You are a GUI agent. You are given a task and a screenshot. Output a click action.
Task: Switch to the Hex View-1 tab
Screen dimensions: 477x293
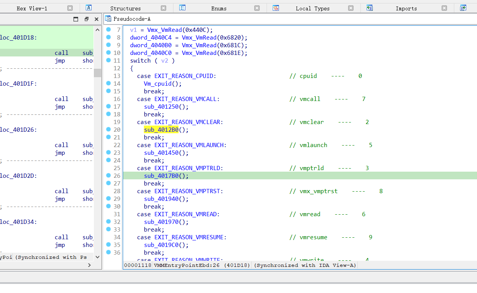click(32, 8)
